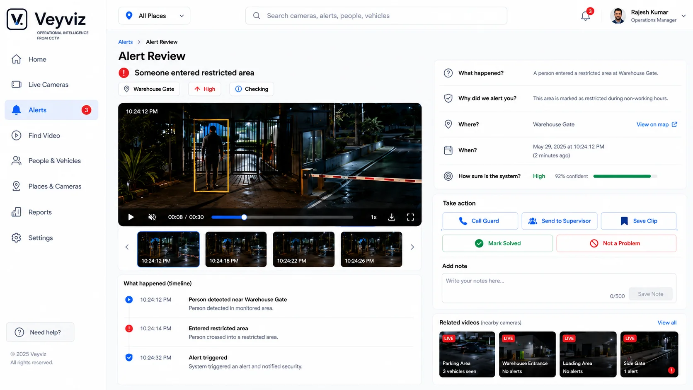Enter fullscreen video mode

click(x=410, y=217)
